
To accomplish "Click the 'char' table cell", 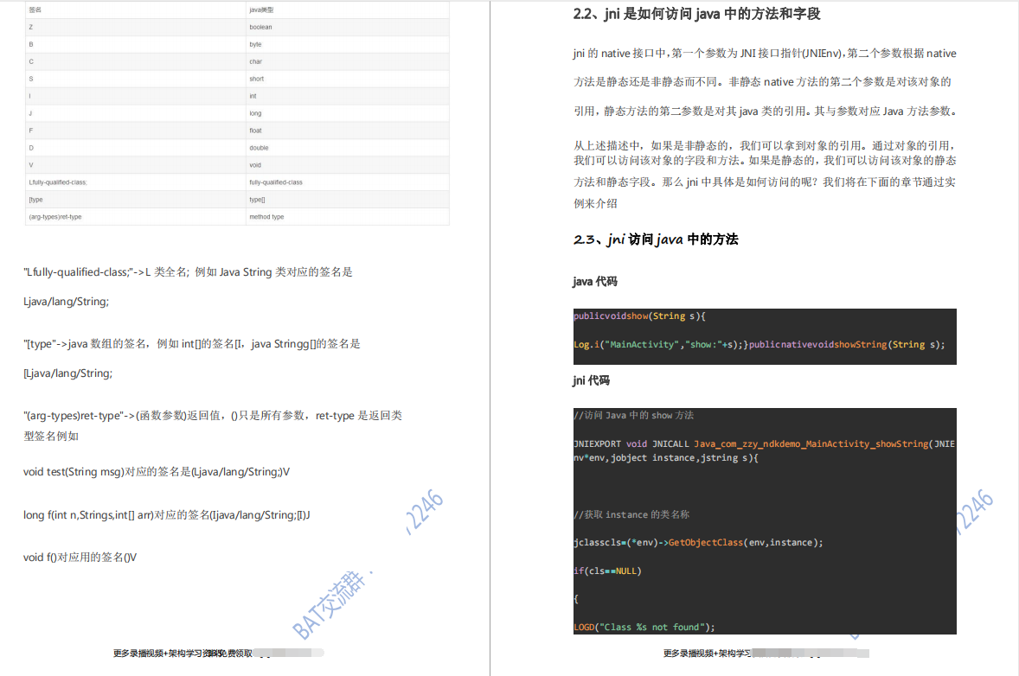I will (x=347, y=61).
